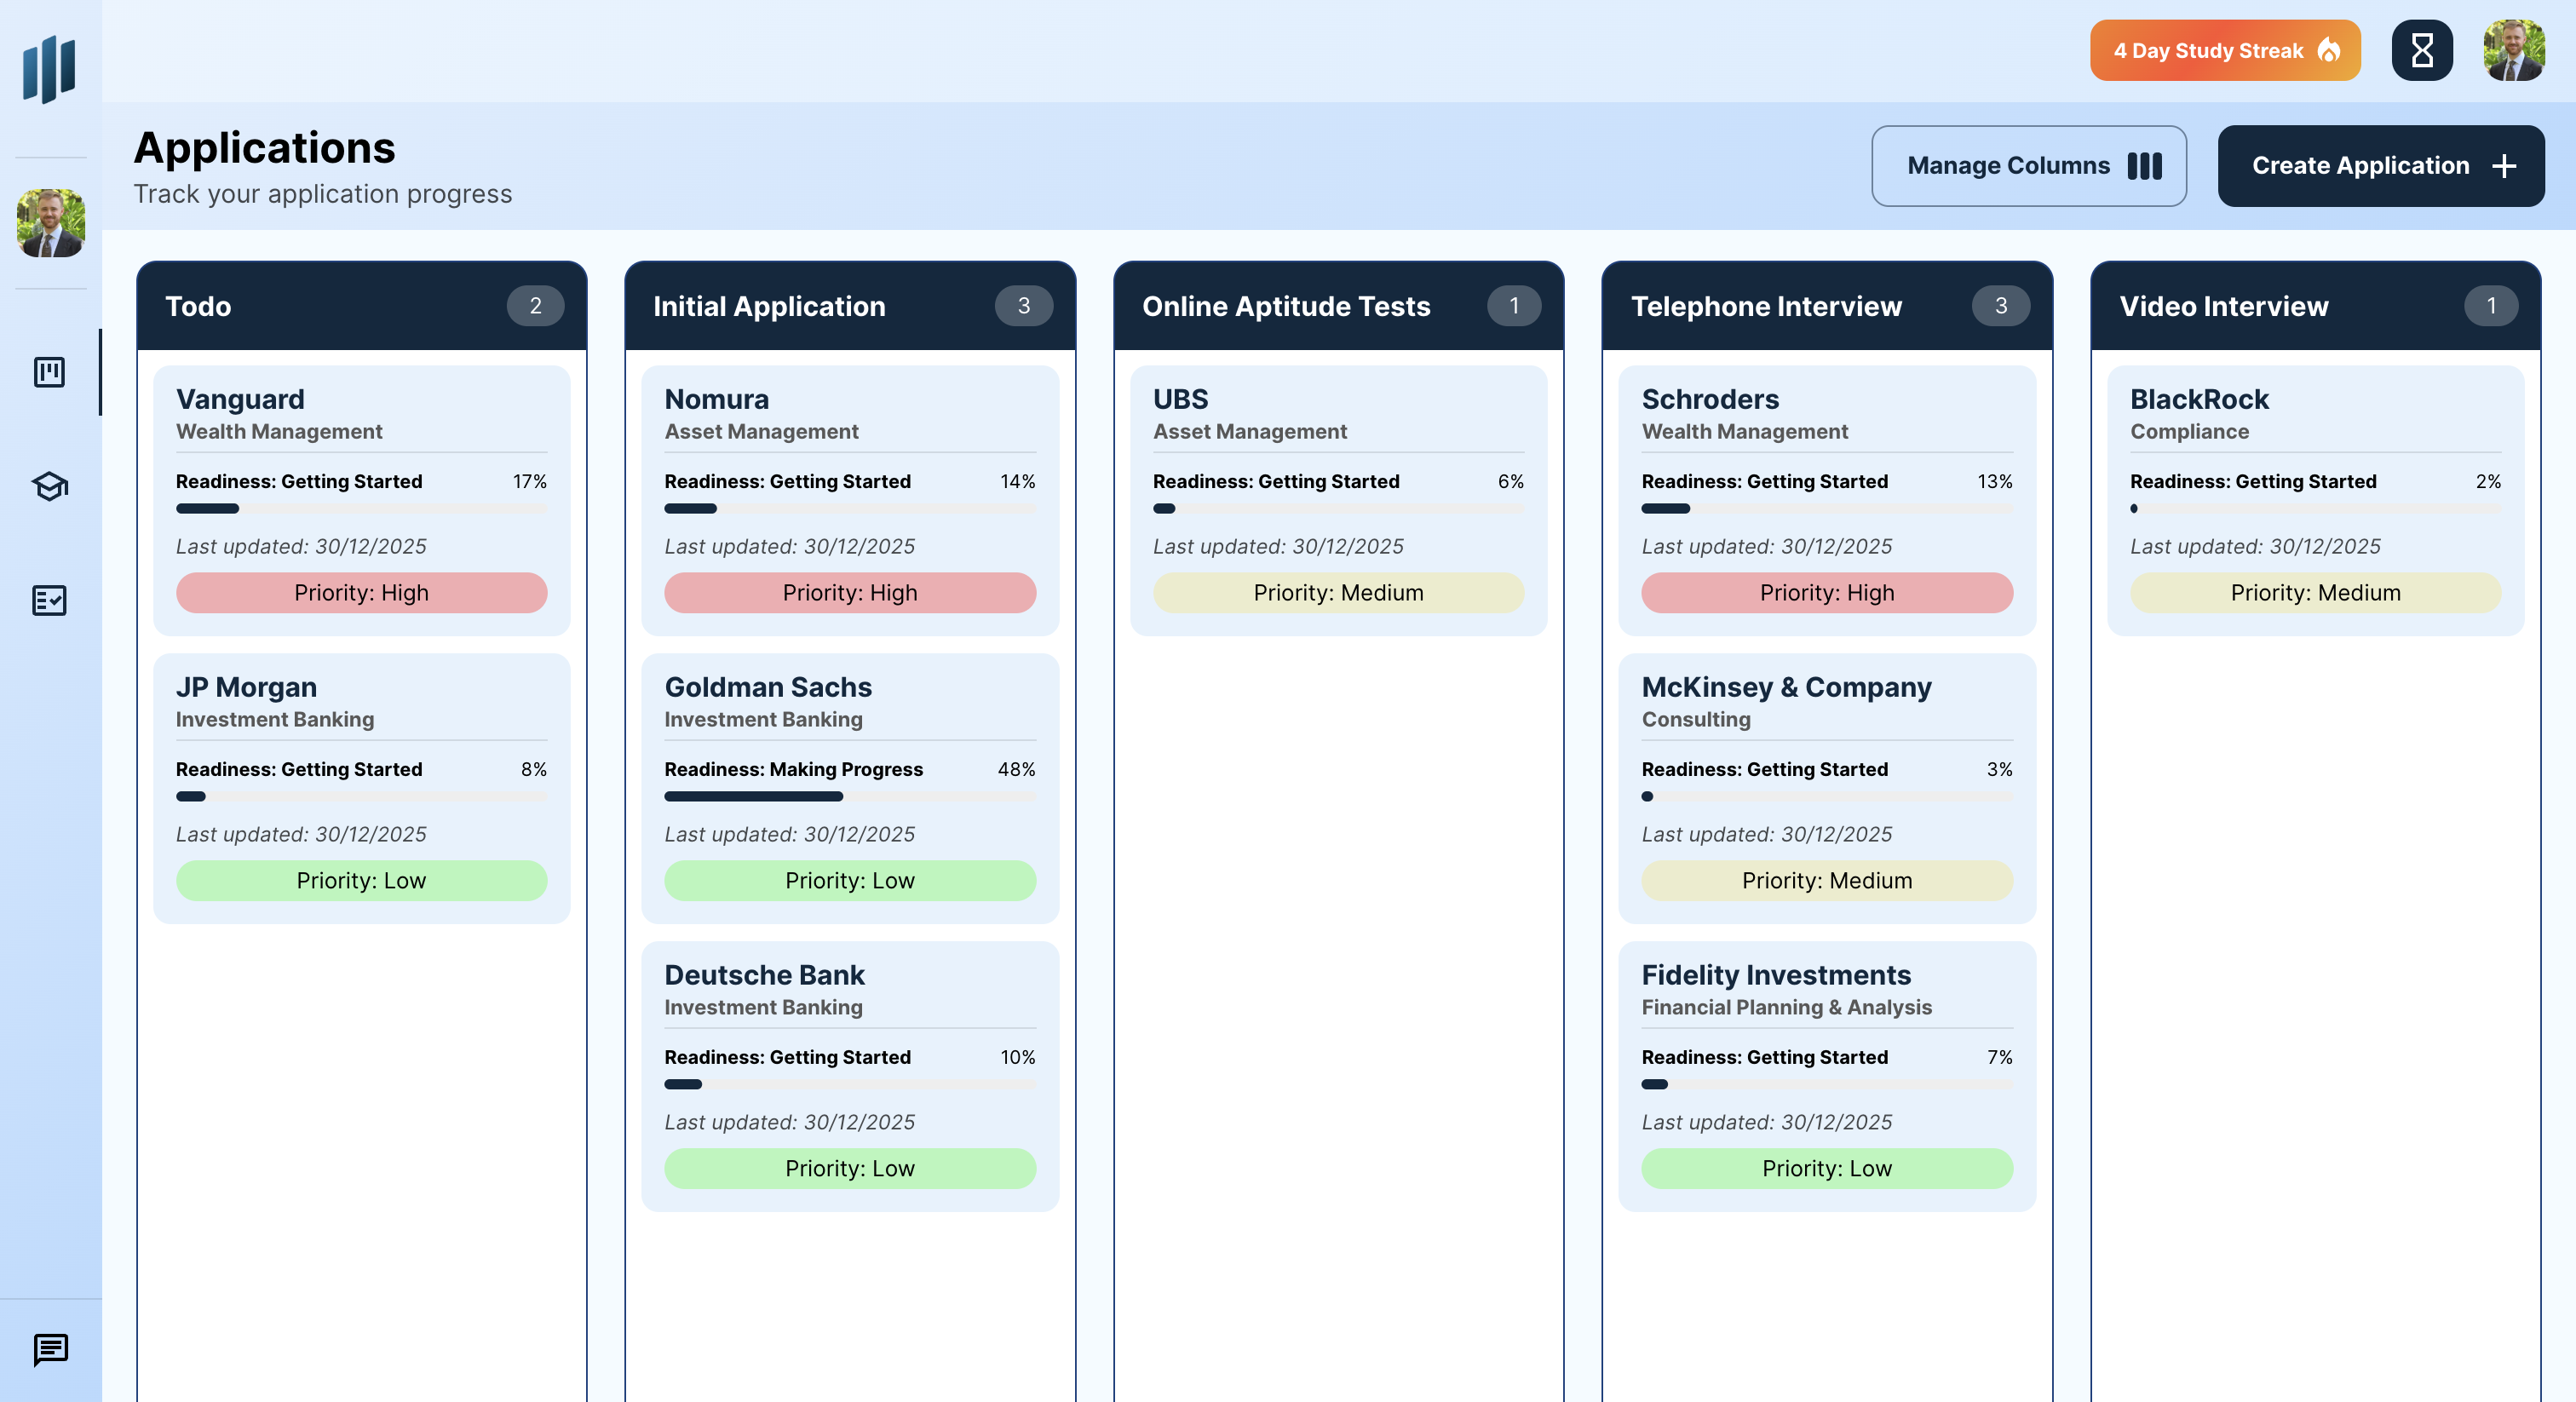
Task: Open the Goldman Sachs application card
Action: (849, 788)
